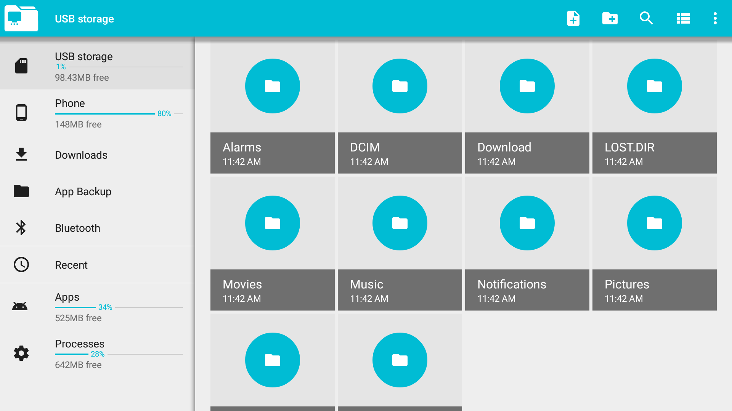Click the clock icon next to Recent
Screen dimensions: 732x411
pos(21,264)
